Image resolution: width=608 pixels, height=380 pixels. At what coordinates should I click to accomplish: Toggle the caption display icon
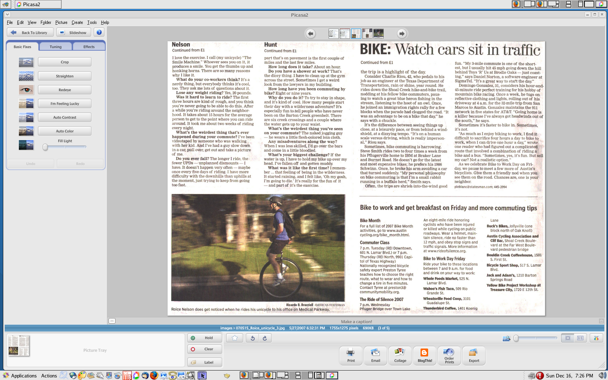[112, 321]
